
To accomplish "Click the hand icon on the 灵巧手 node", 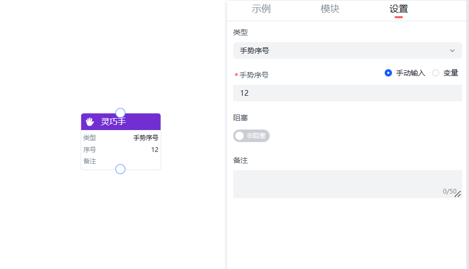I will pyautogui.click(x=90, y=122).
